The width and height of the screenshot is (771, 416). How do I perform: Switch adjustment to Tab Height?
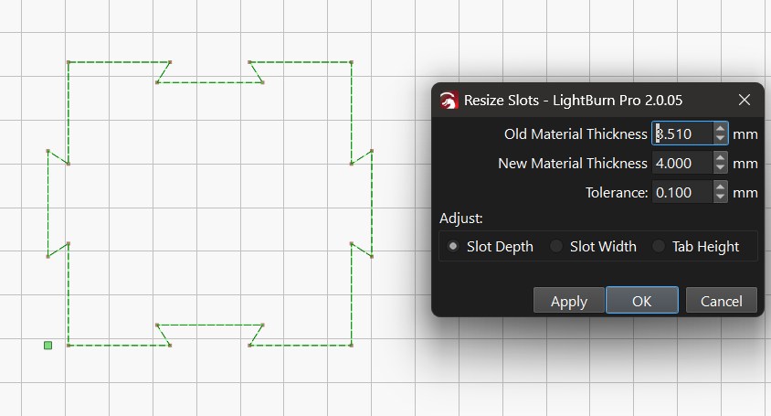[x=659, y=247]
